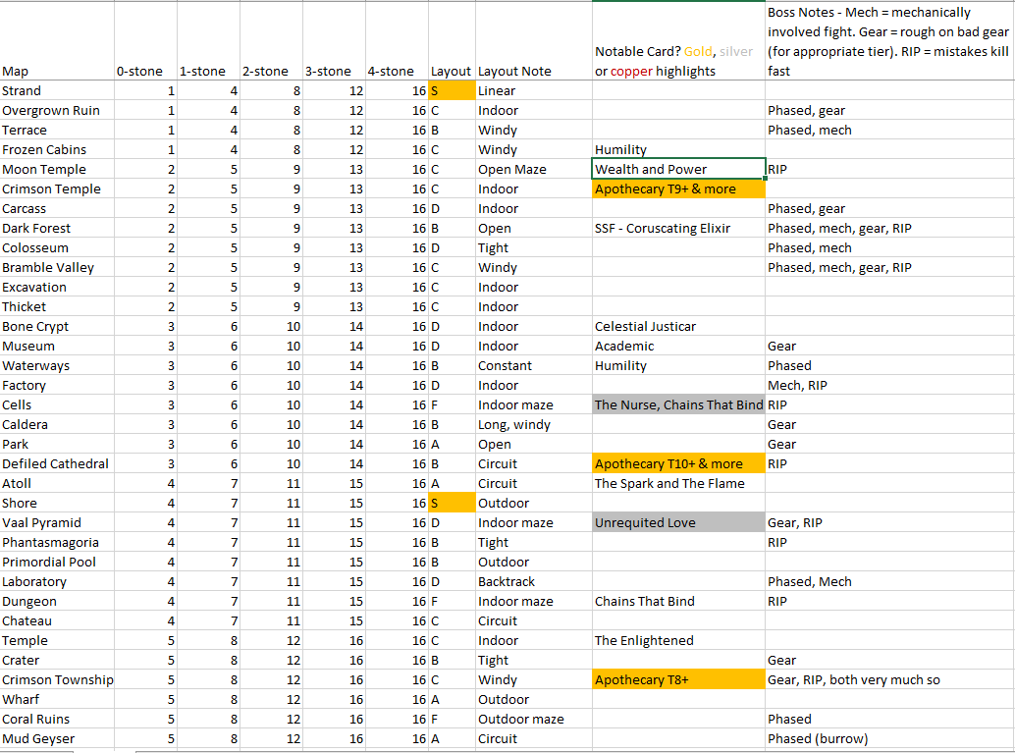Click the gold 'Apothecary T9+ & more' cell

point(678,188)
